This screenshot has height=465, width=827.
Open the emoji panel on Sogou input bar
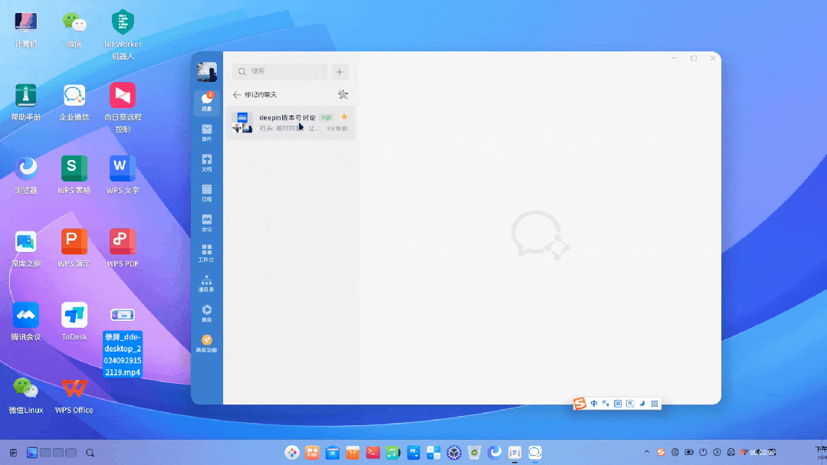point(619,403)
